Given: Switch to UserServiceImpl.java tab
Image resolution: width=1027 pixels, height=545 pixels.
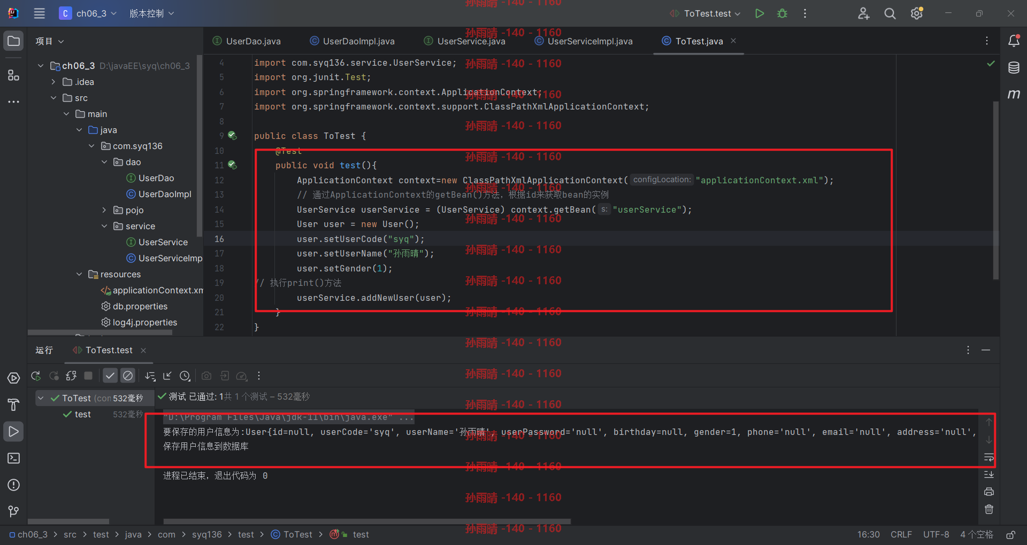Looking at the screenshot, I should (583, 41).
